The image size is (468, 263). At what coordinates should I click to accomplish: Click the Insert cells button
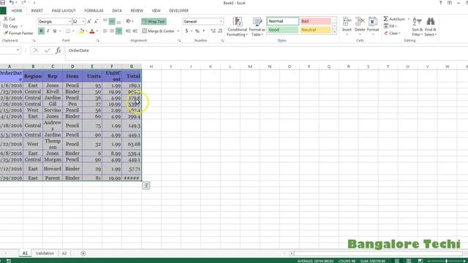pos(347,26)
